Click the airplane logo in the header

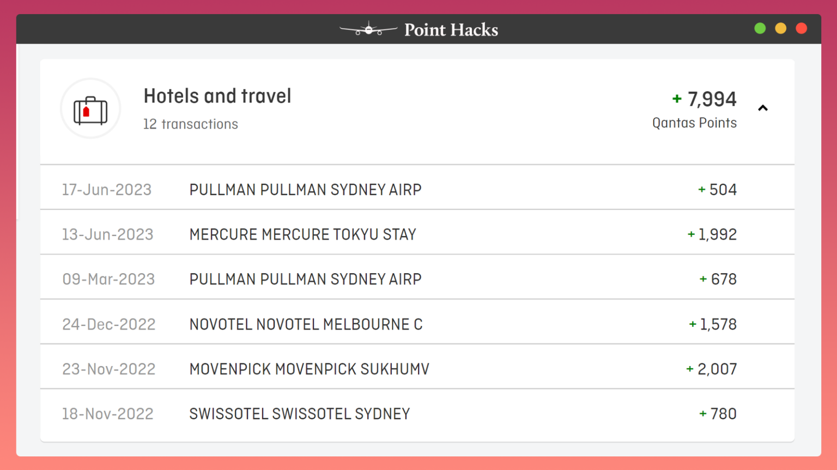pyautogui.click(x=368, y=29)
